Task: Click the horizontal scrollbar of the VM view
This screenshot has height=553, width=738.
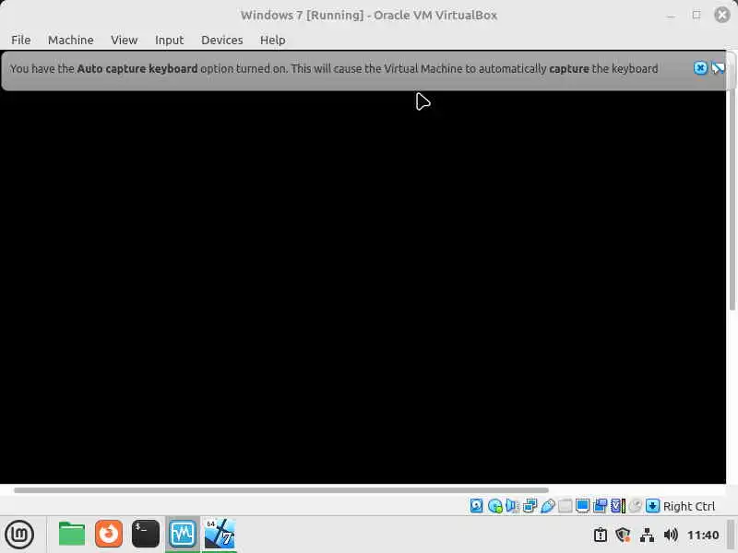Action: (281, 490)
